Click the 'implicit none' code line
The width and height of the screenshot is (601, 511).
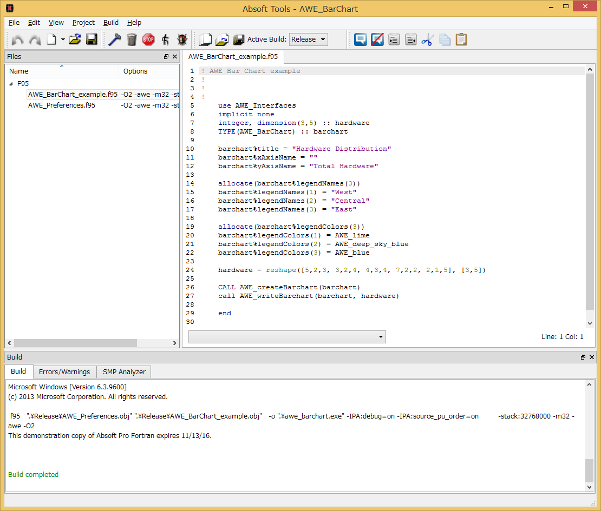point(246,115)
